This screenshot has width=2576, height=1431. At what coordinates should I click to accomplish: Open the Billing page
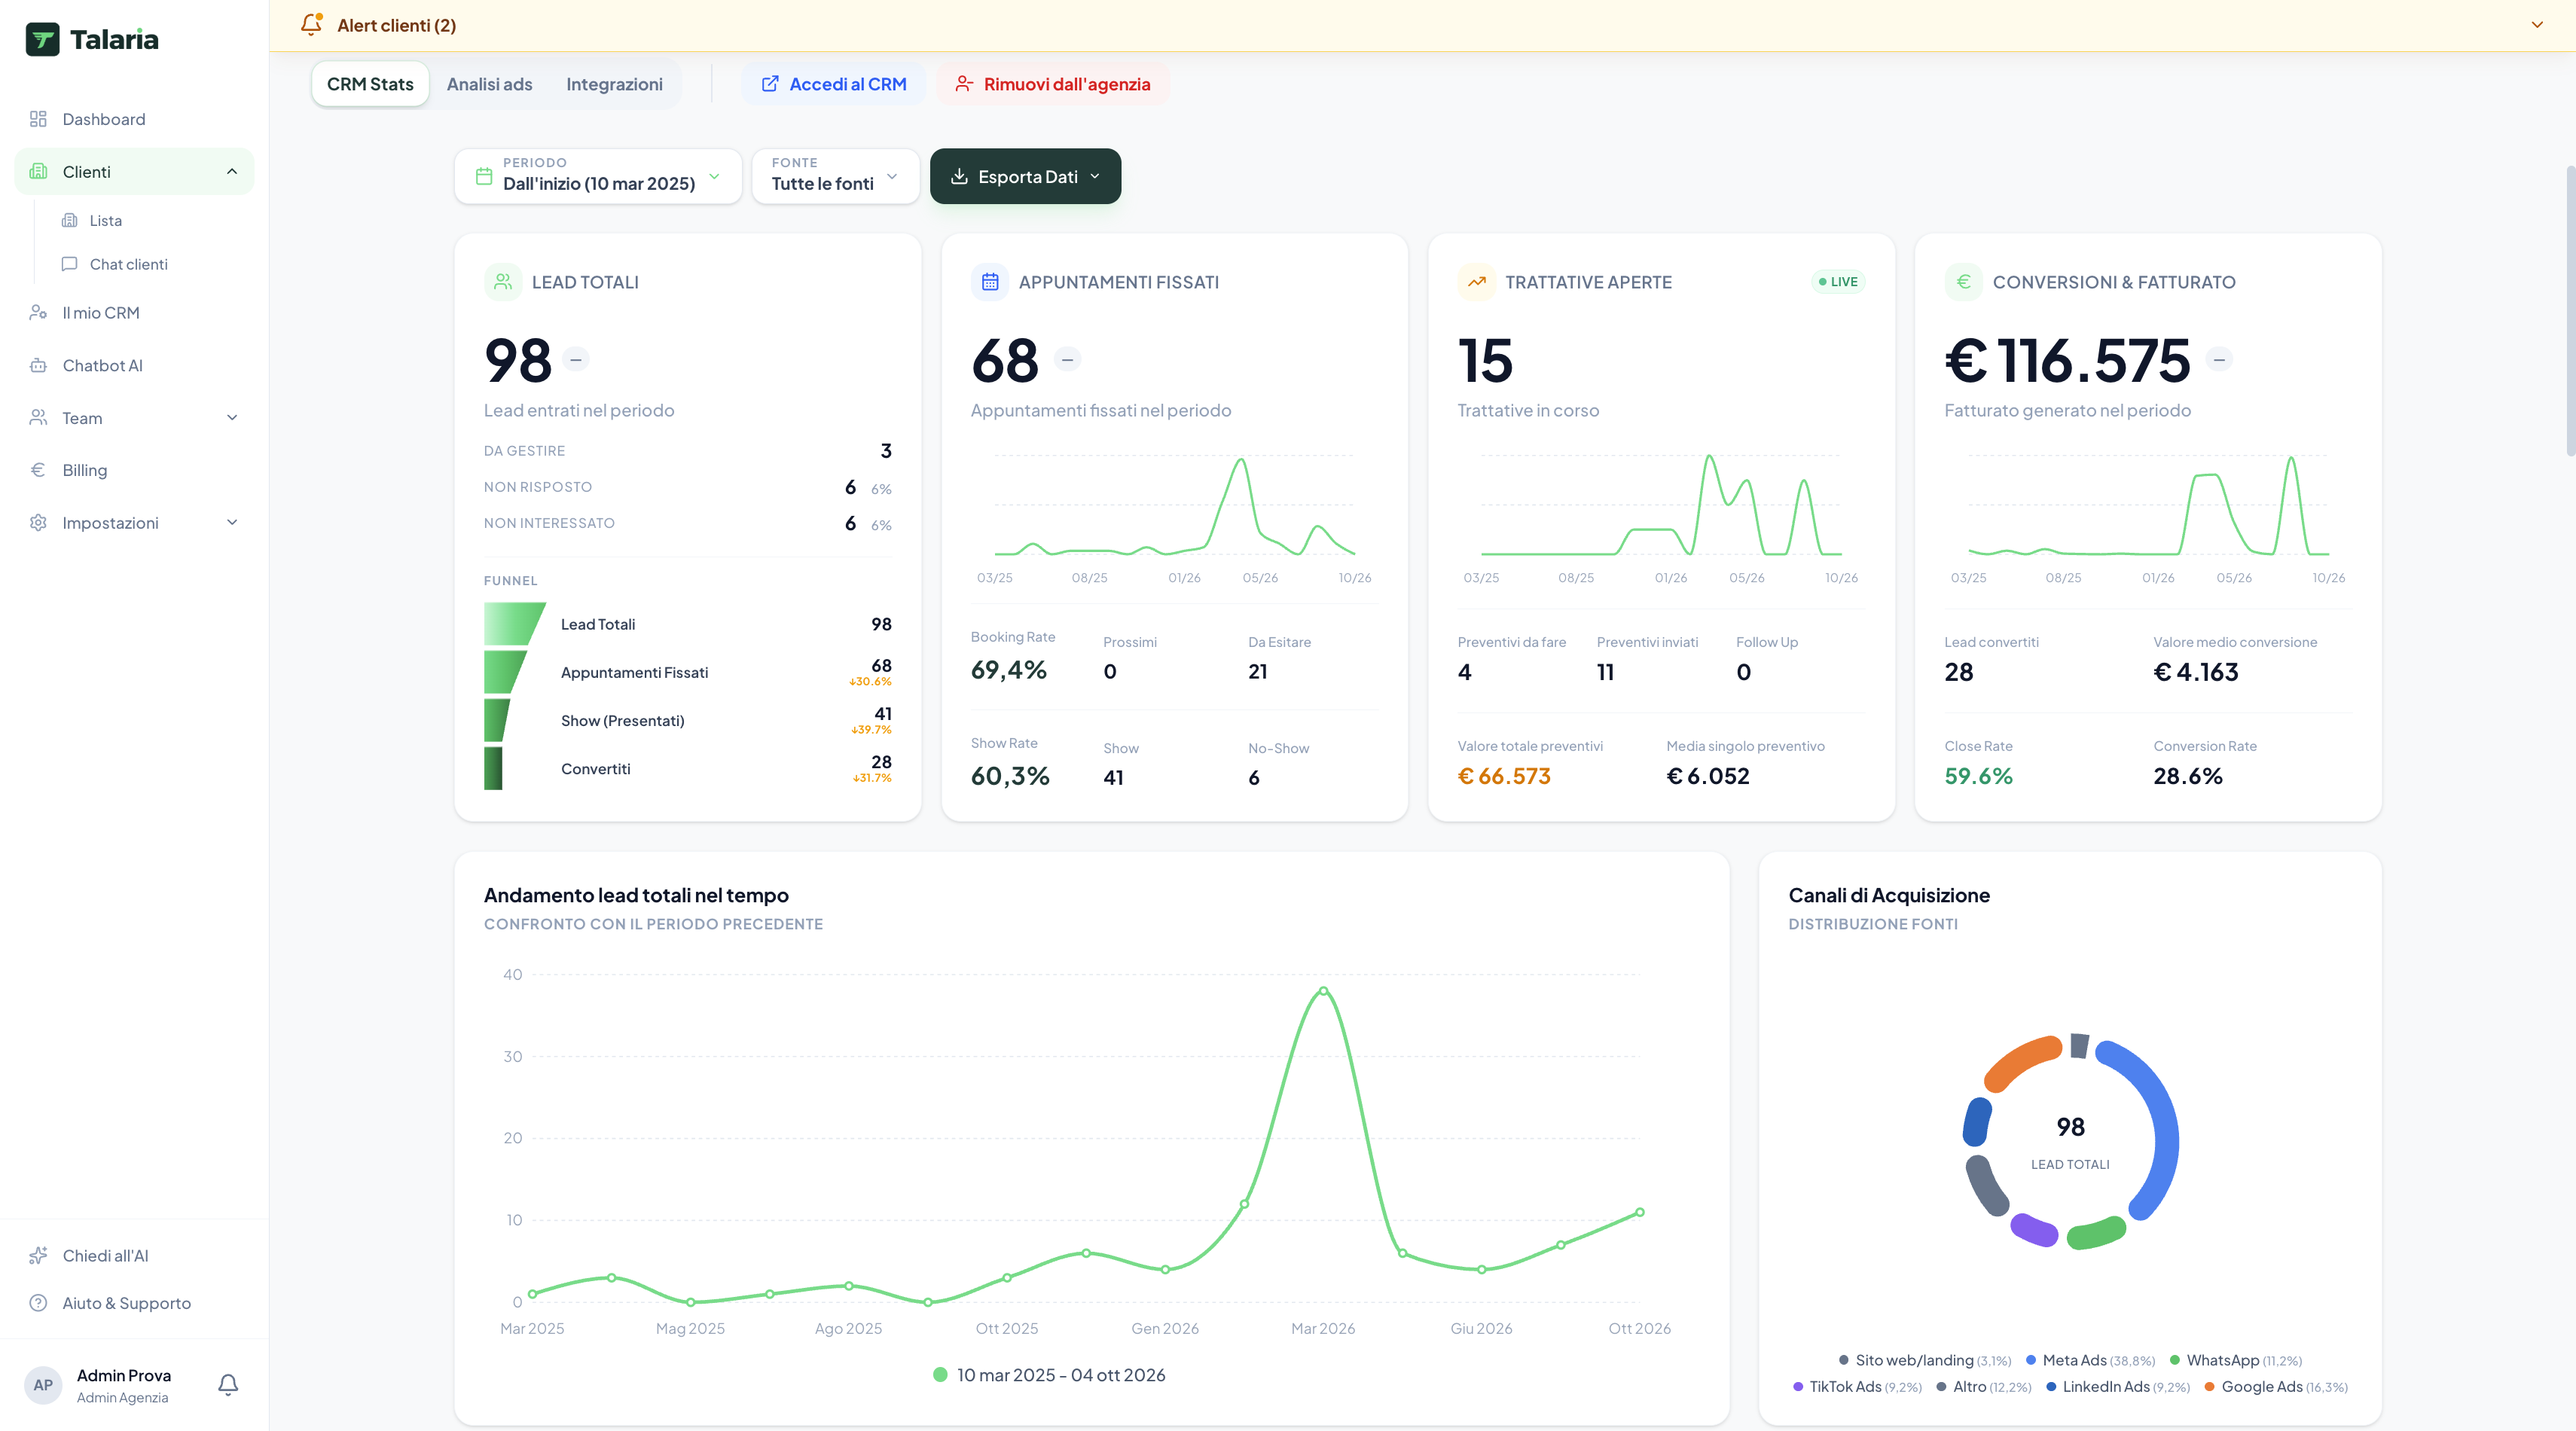point(134,470)
